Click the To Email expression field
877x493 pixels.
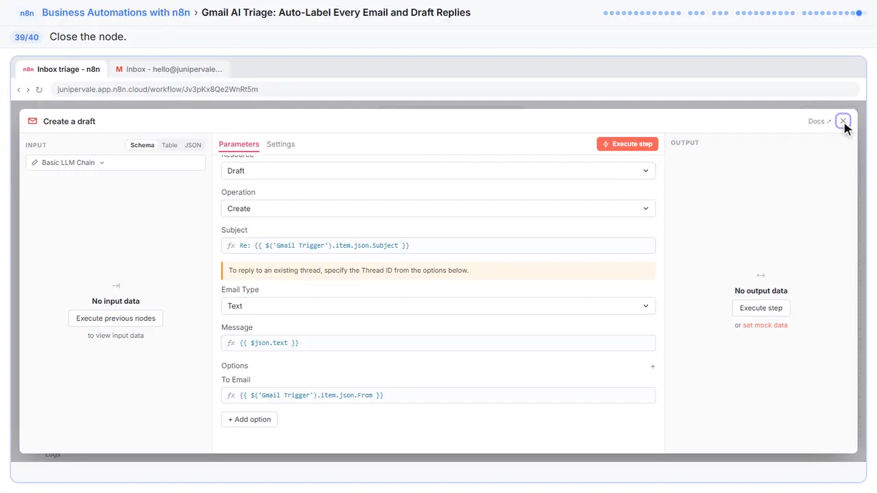[x=438, y=395]
